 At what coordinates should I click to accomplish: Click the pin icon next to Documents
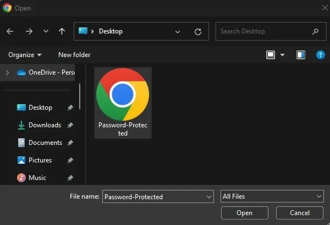point(70,143)
